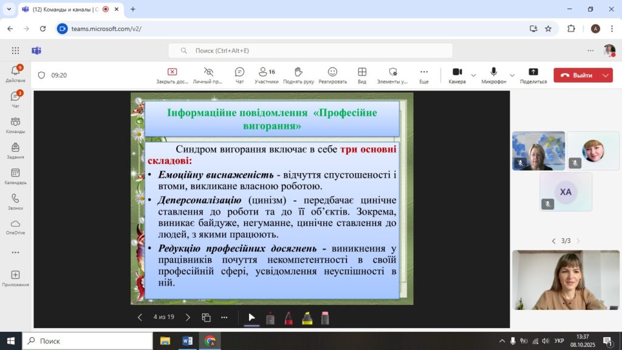The width and height of the screenshot is (622, 350).
Task: Switch to Команды in the sidebar
Action: 15,125
